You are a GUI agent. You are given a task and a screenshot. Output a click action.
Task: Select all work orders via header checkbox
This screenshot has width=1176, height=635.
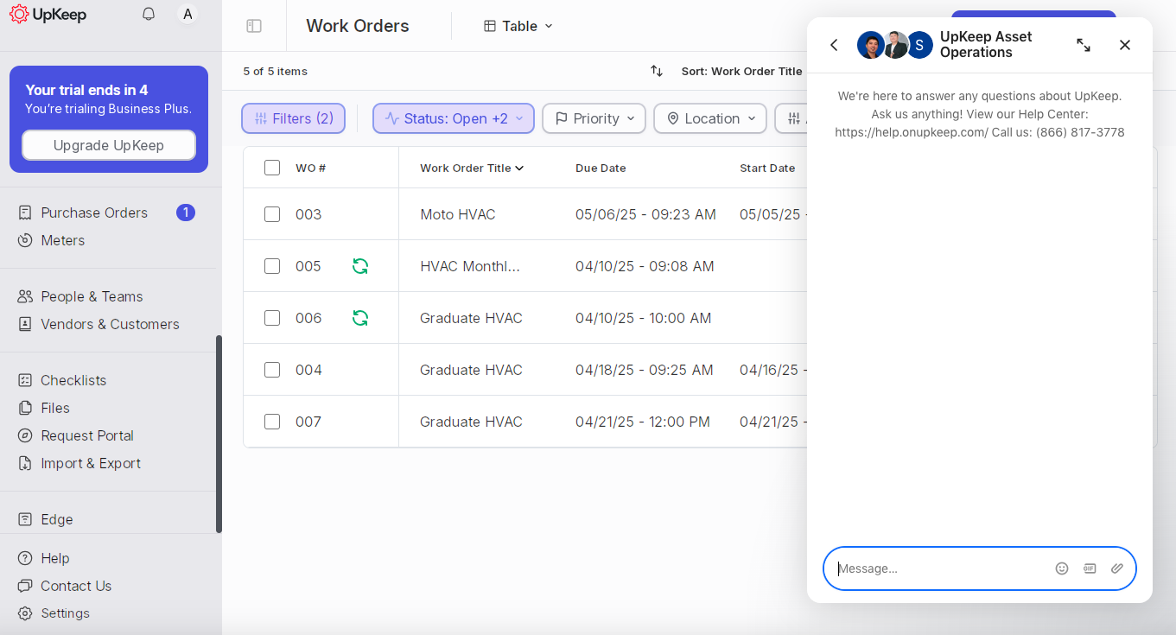click(272, 168)
